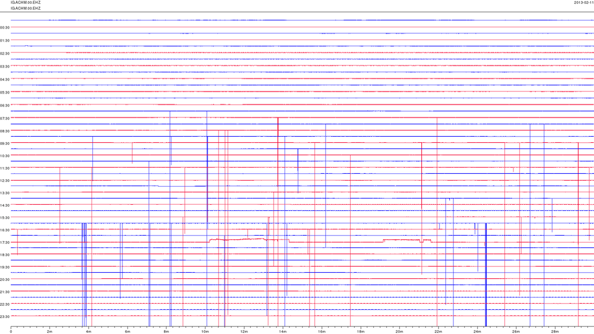
Task: Select the 11:30 row label
Action: [4, 168]
